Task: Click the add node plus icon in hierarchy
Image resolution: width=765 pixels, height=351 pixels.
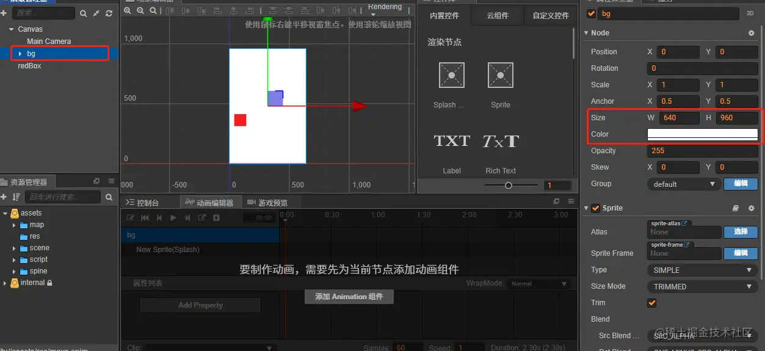Action: 4,13
